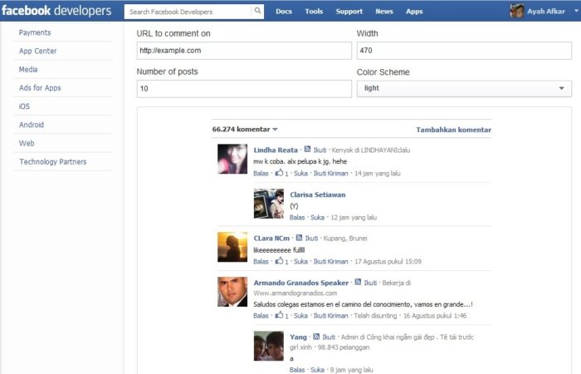581x374 pixels.
Task: Click the follow icon next to Yang
Action: (x=316, y=337)
